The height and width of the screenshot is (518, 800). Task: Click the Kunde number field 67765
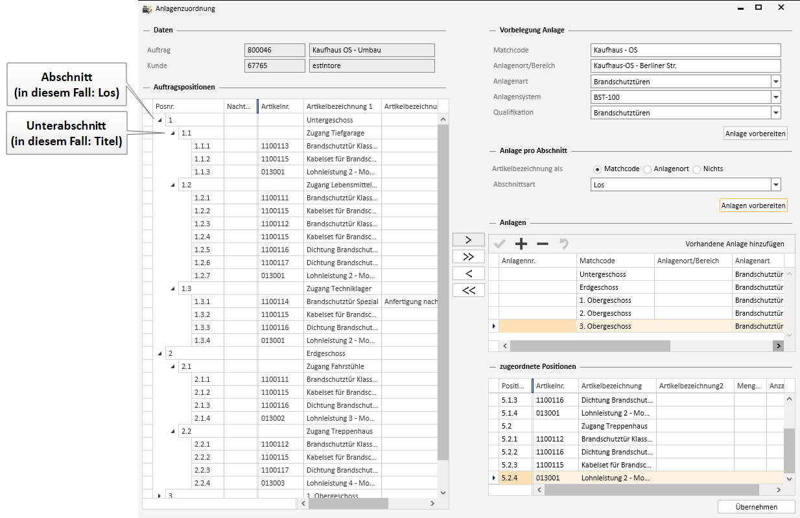(275, 65)
